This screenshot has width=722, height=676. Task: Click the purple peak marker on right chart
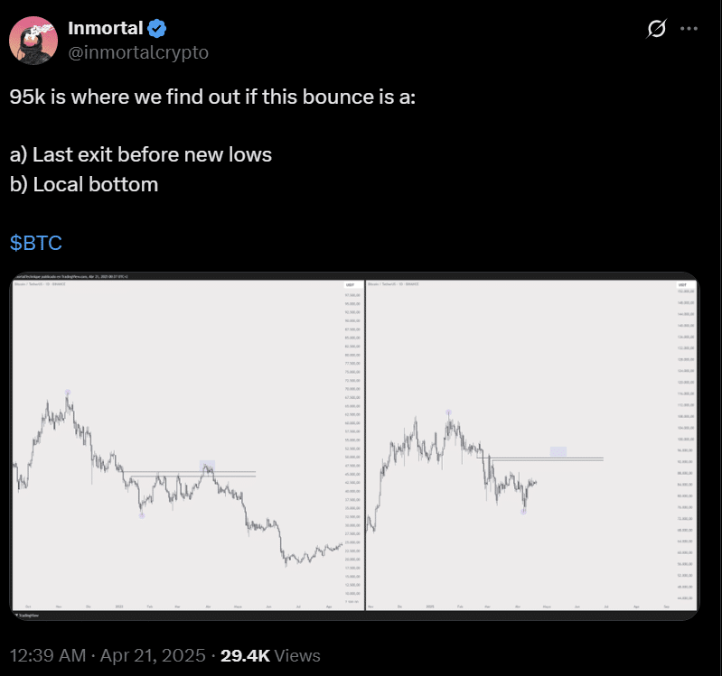click(x=448, y=412)
